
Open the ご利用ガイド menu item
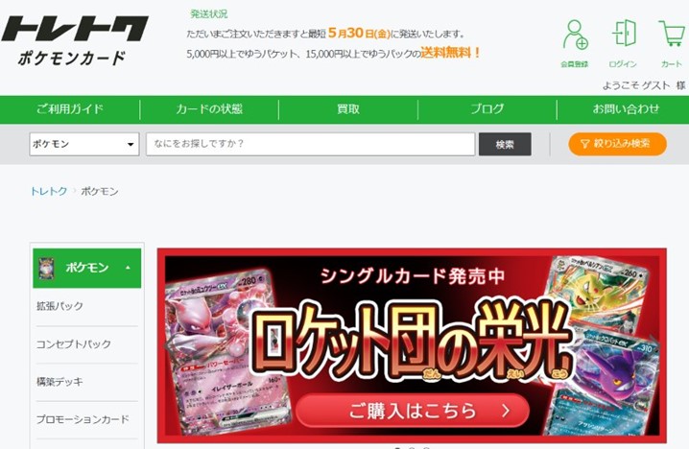pyautogui.click(x=70, y=109)
